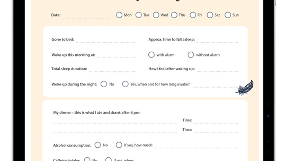This screenshot has height=161, width=286.
Task: Choose the Sat day circle
Action: tap(210, 15)
